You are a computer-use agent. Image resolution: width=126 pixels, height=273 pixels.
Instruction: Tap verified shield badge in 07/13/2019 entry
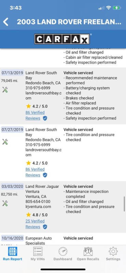[45, 118]
